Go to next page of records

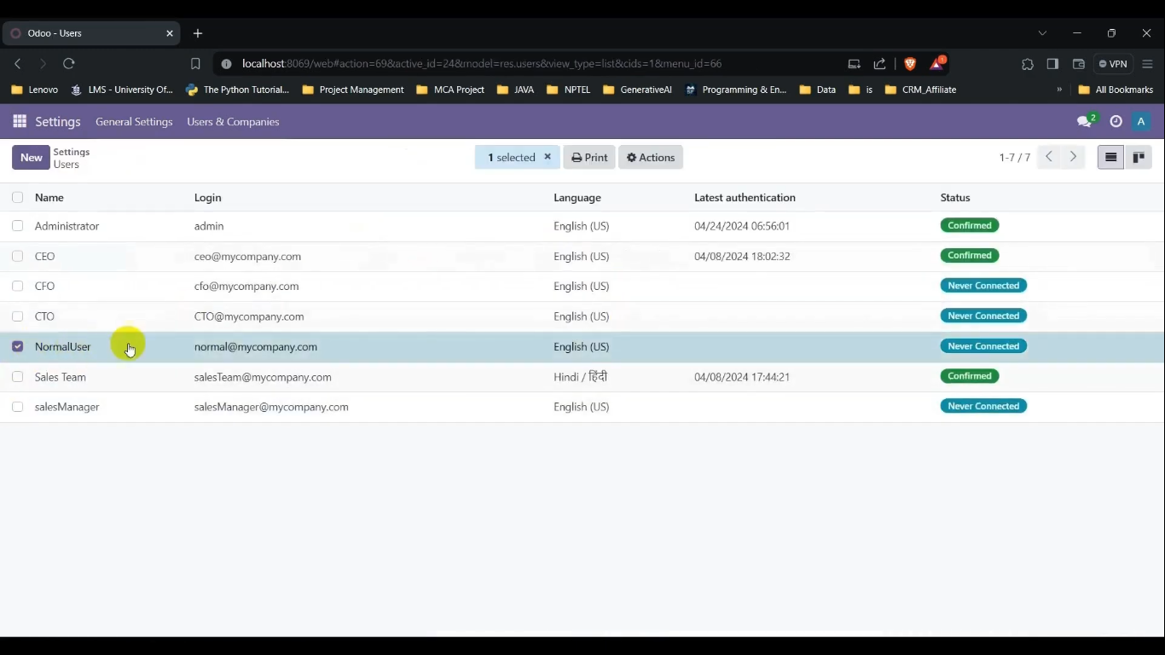tap(1073, 158)
